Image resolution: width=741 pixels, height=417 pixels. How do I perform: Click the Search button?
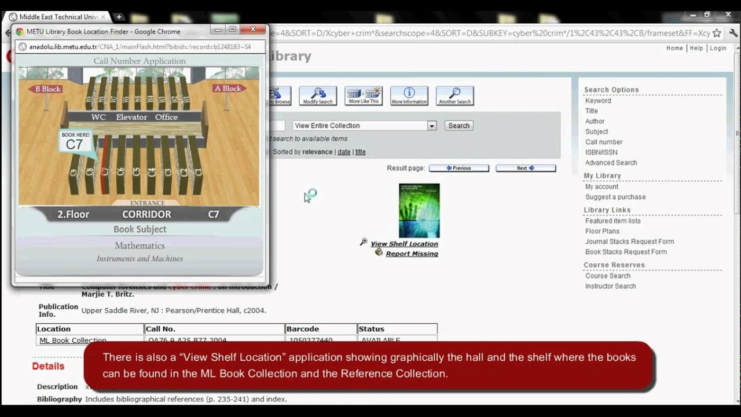459,126
